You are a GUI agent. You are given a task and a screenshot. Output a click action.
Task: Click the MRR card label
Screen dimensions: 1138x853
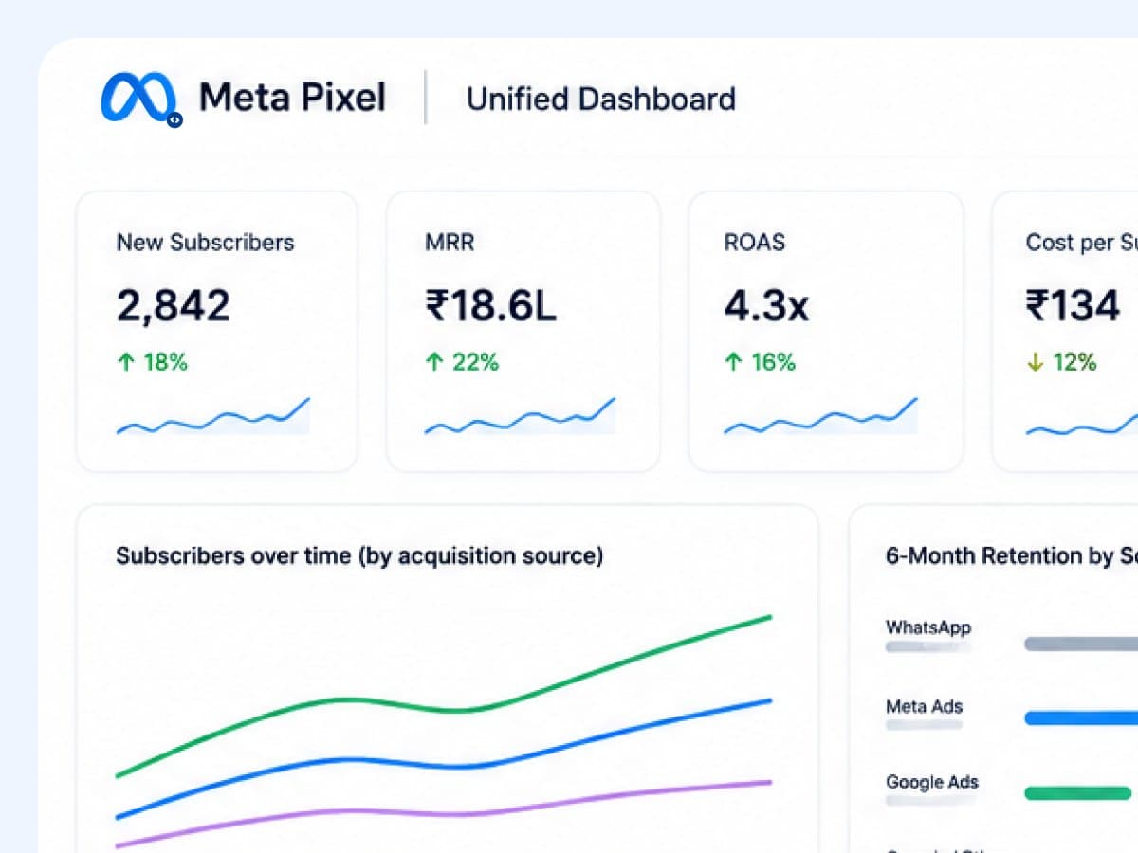coord(450,243)
